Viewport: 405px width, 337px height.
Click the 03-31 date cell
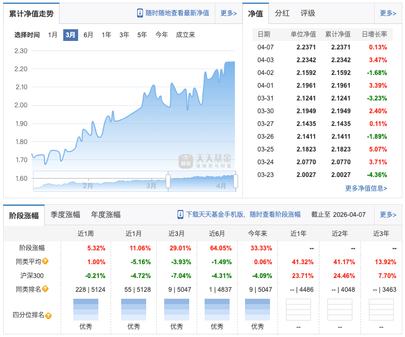(x=266, y=98)
